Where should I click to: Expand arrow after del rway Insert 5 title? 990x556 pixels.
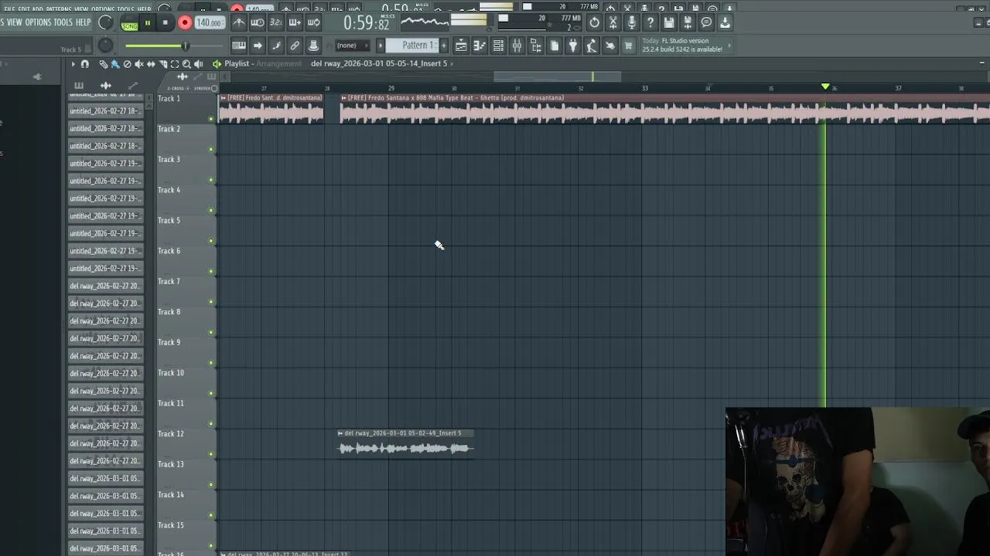(x=452, y=63)
